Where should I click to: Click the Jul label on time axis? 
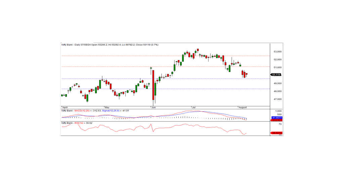tap(194, 108)
